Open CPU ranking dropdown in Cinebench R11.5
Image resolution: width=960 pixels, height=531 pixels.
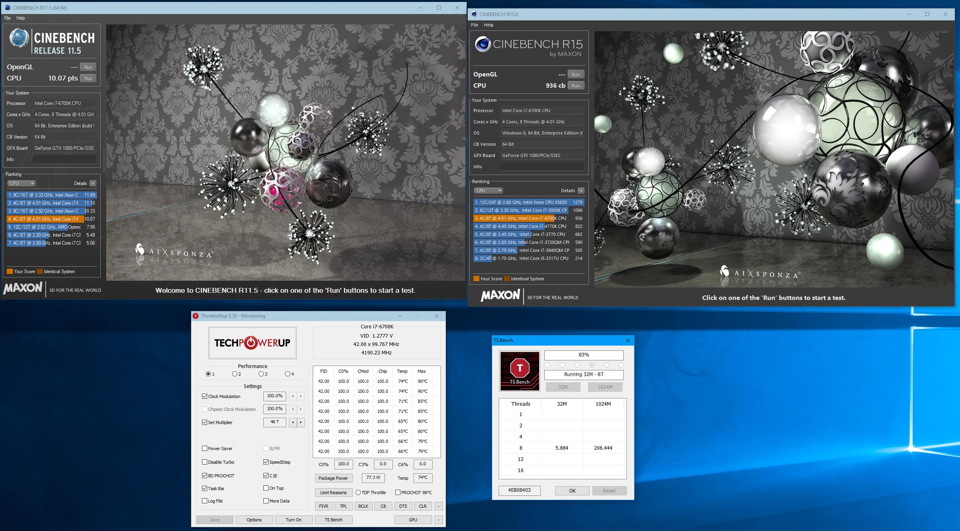coord(22,183)
